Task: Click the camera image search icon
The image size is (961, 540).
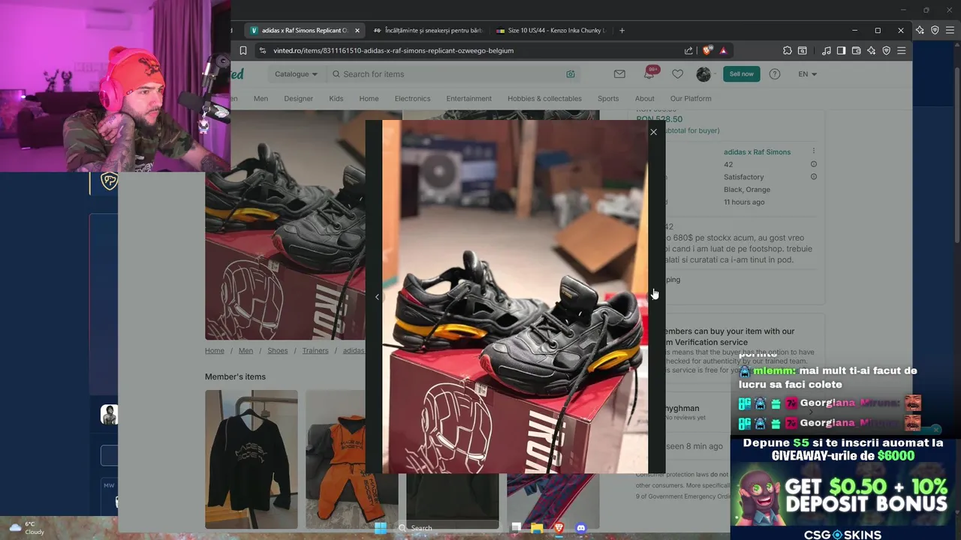Action: tap(571, 74)
